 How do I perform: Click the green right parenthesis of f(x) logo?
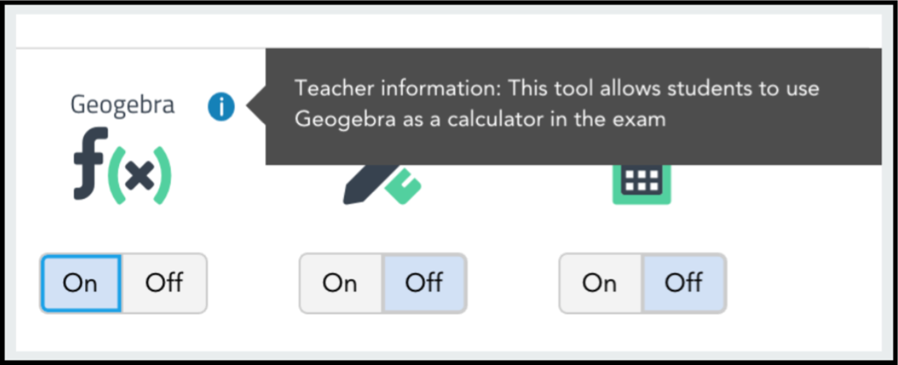tap(163, 176)
